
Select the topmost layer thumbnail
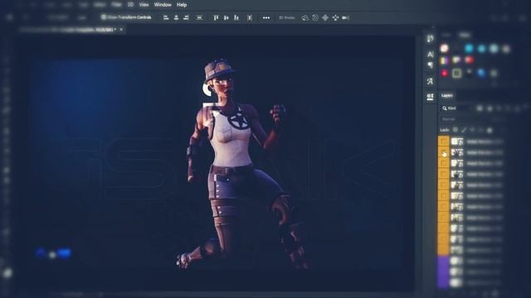[457, 142]
